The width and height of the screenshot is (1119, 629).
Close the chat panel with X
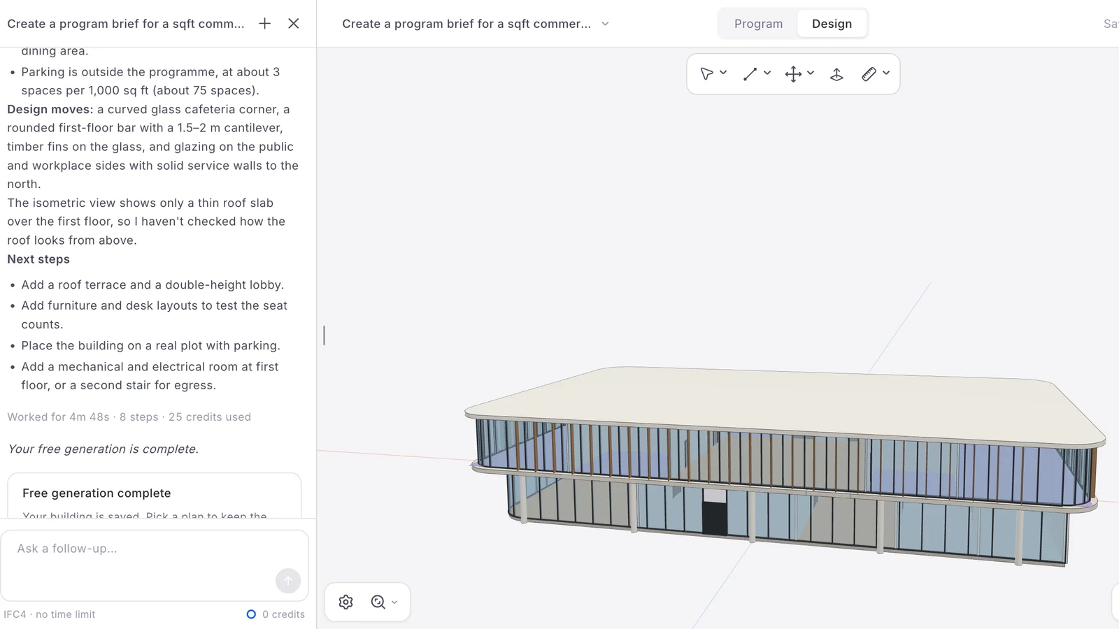pos(294,24)
